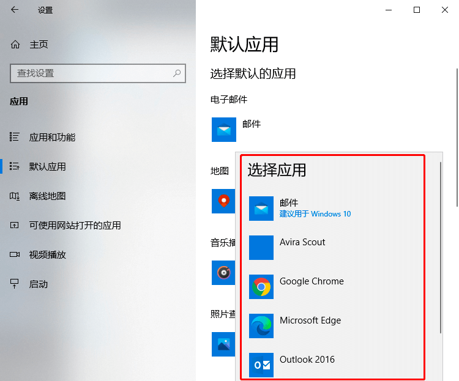Click the 选择应用 popup scrollbar
The image size is (459, 381).
tap(440, 248)
